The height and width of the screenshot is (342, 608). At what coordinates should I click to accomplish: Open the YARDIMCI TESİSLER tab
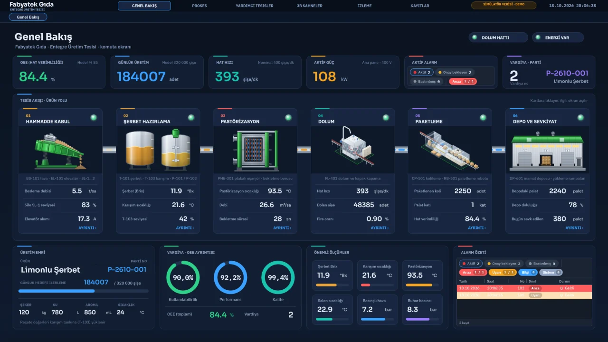[255, 6]
